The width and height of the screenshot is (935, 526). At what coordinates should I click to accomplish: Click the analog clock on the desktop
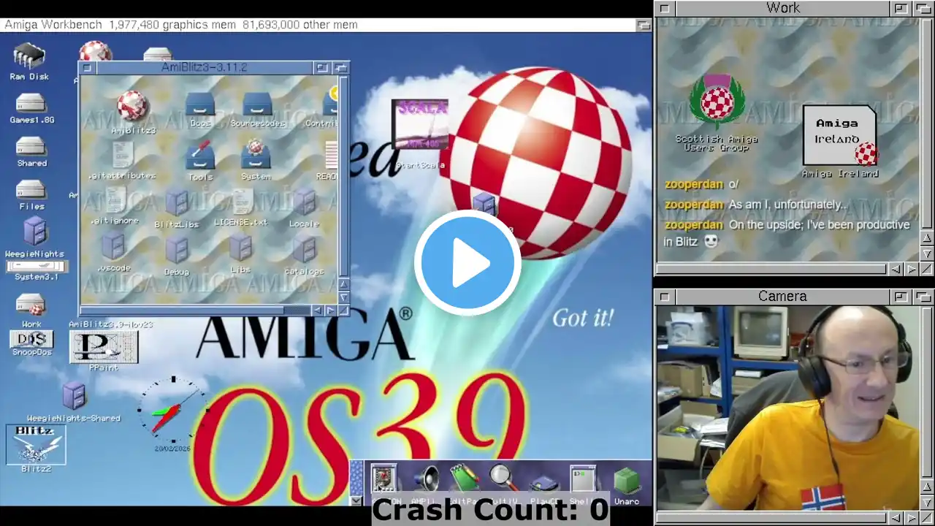172,411
